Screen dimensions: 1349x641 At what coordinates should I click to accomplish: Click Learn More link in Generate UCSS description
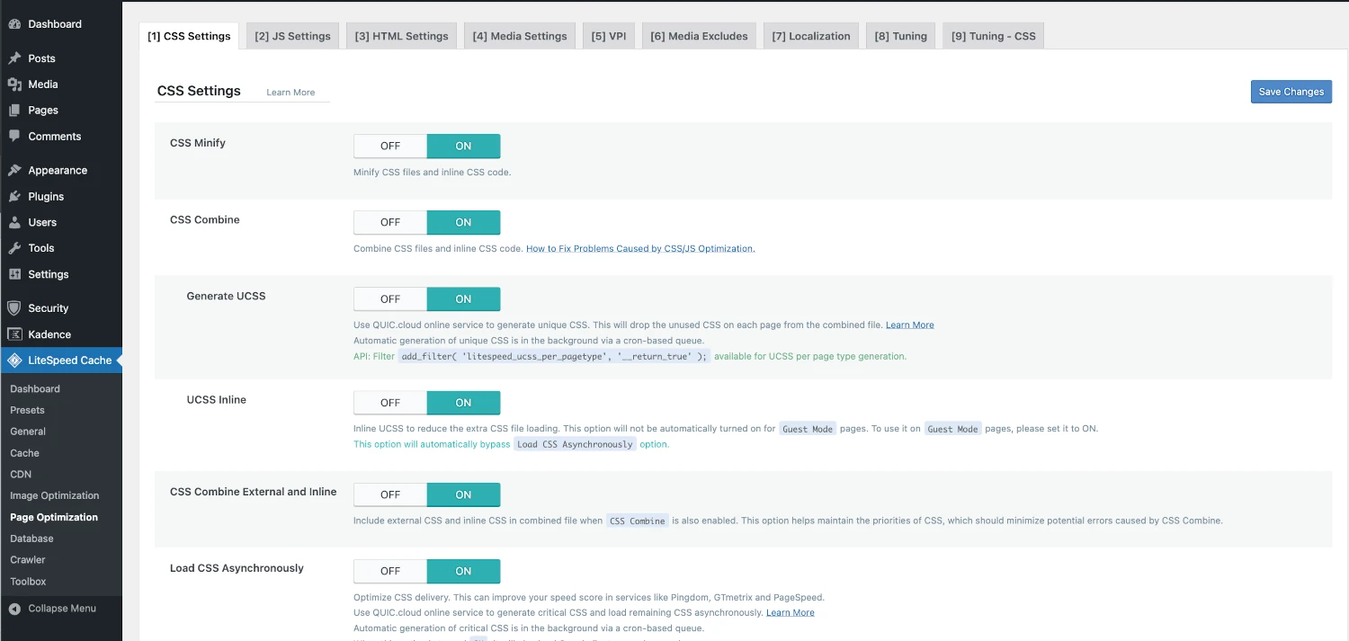pos(910,325)
